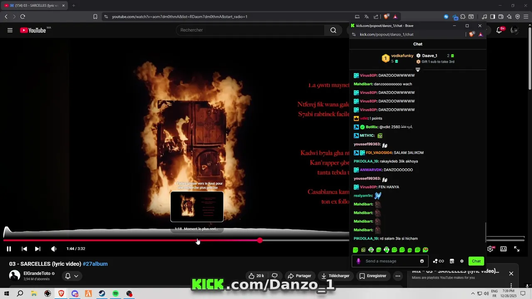532x299 pixels.
Task: Close the 03 - SARCELLES browser tab
Action: pyautogui.click(x=63, y=5)
